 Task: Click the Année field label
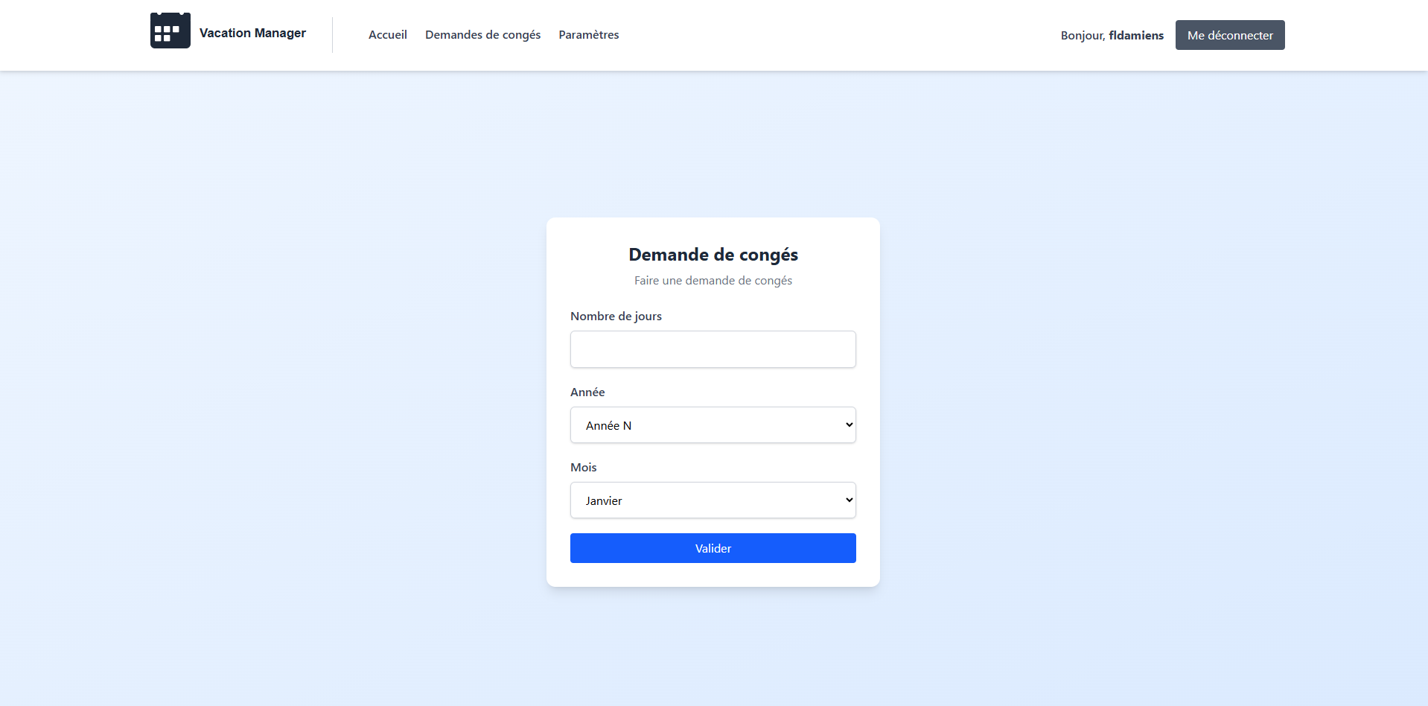(587, 392)
